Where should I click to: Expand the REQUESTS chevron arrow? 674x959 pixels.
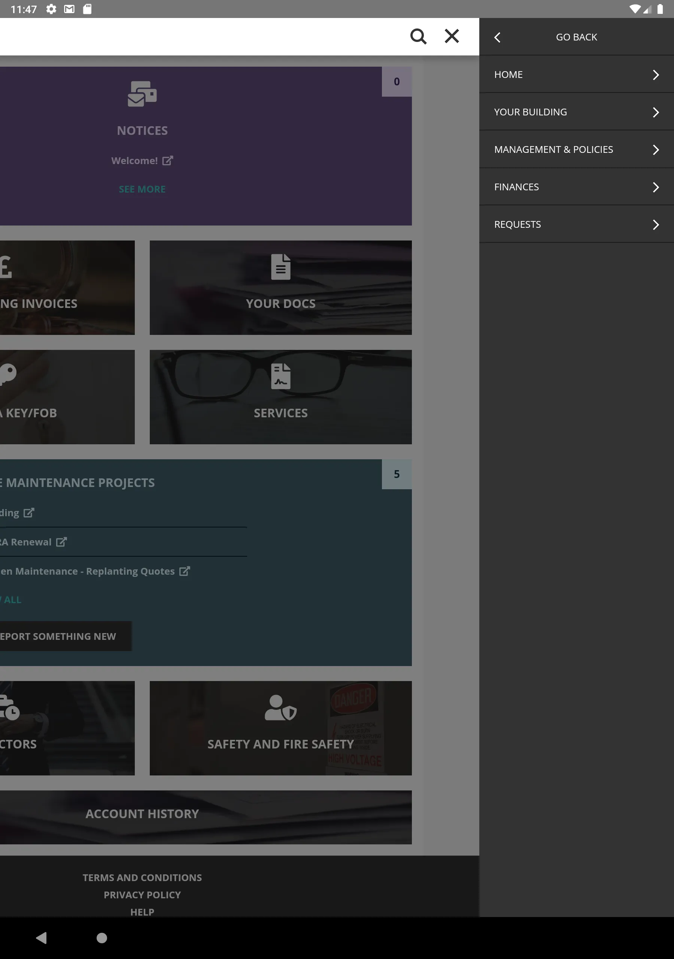[x=656, y=225]
